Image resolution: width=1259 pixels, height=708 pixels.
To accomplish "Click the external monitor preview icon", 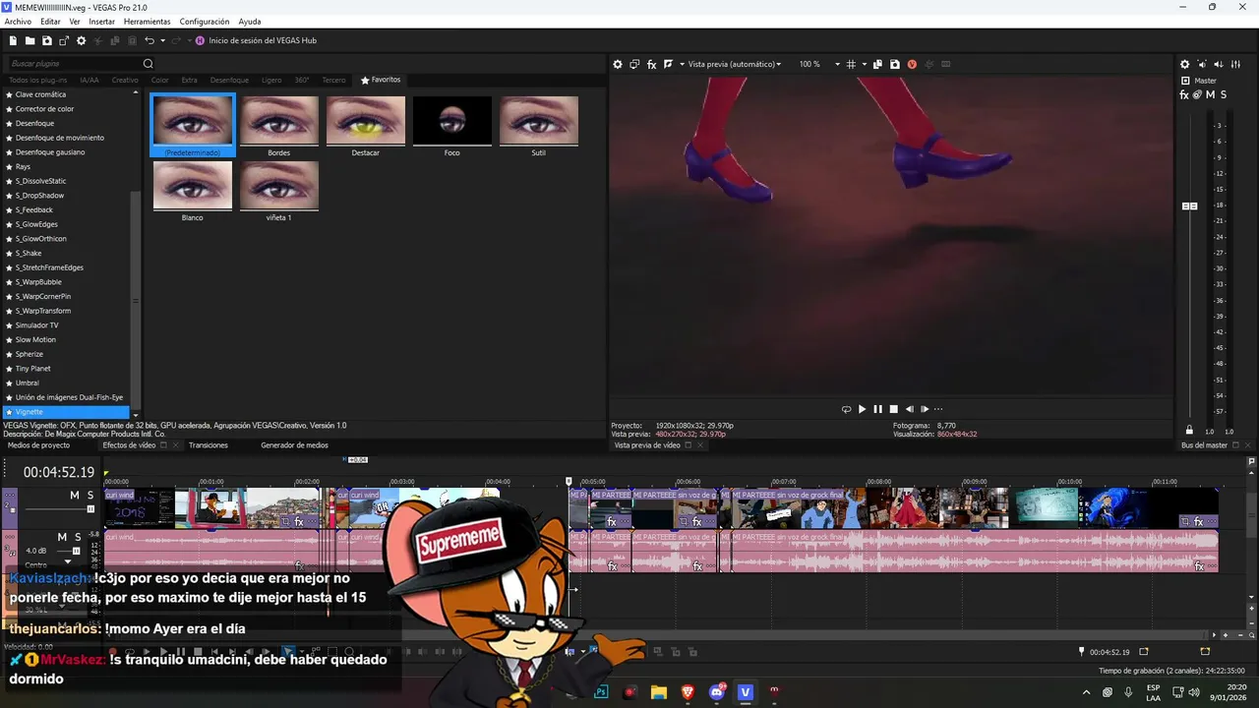I will tap(634, 64).
